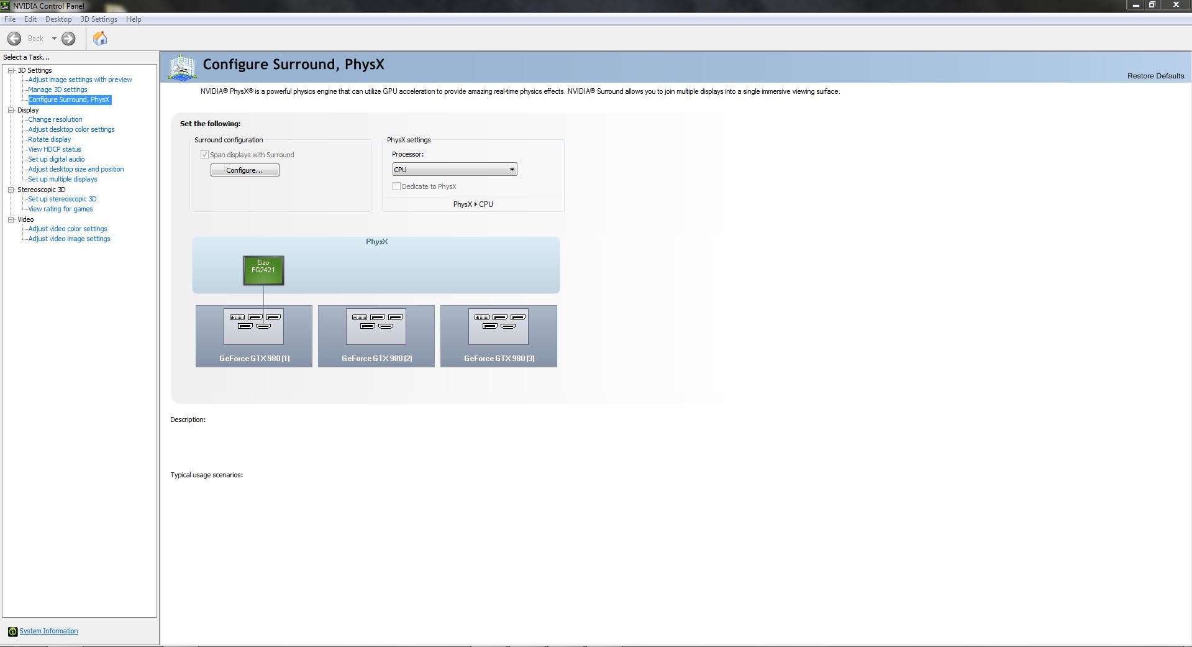Select View rating for games
The width and height of the screenshot is (1192, 647).
click(x=60, y=209)
